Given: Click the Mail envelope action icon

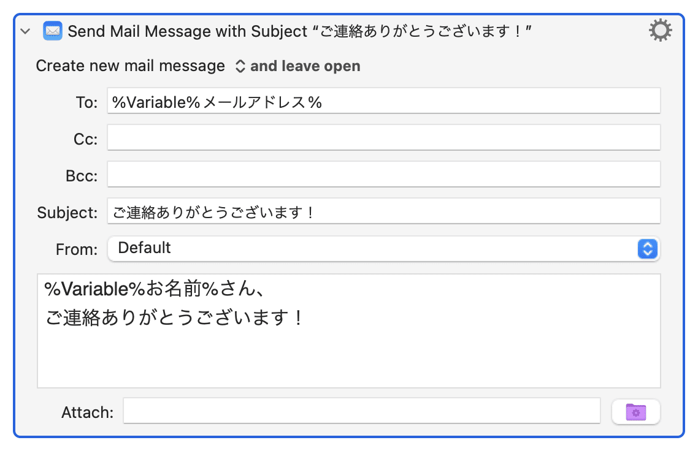Looking at the screenshot, I should point(52,31).
